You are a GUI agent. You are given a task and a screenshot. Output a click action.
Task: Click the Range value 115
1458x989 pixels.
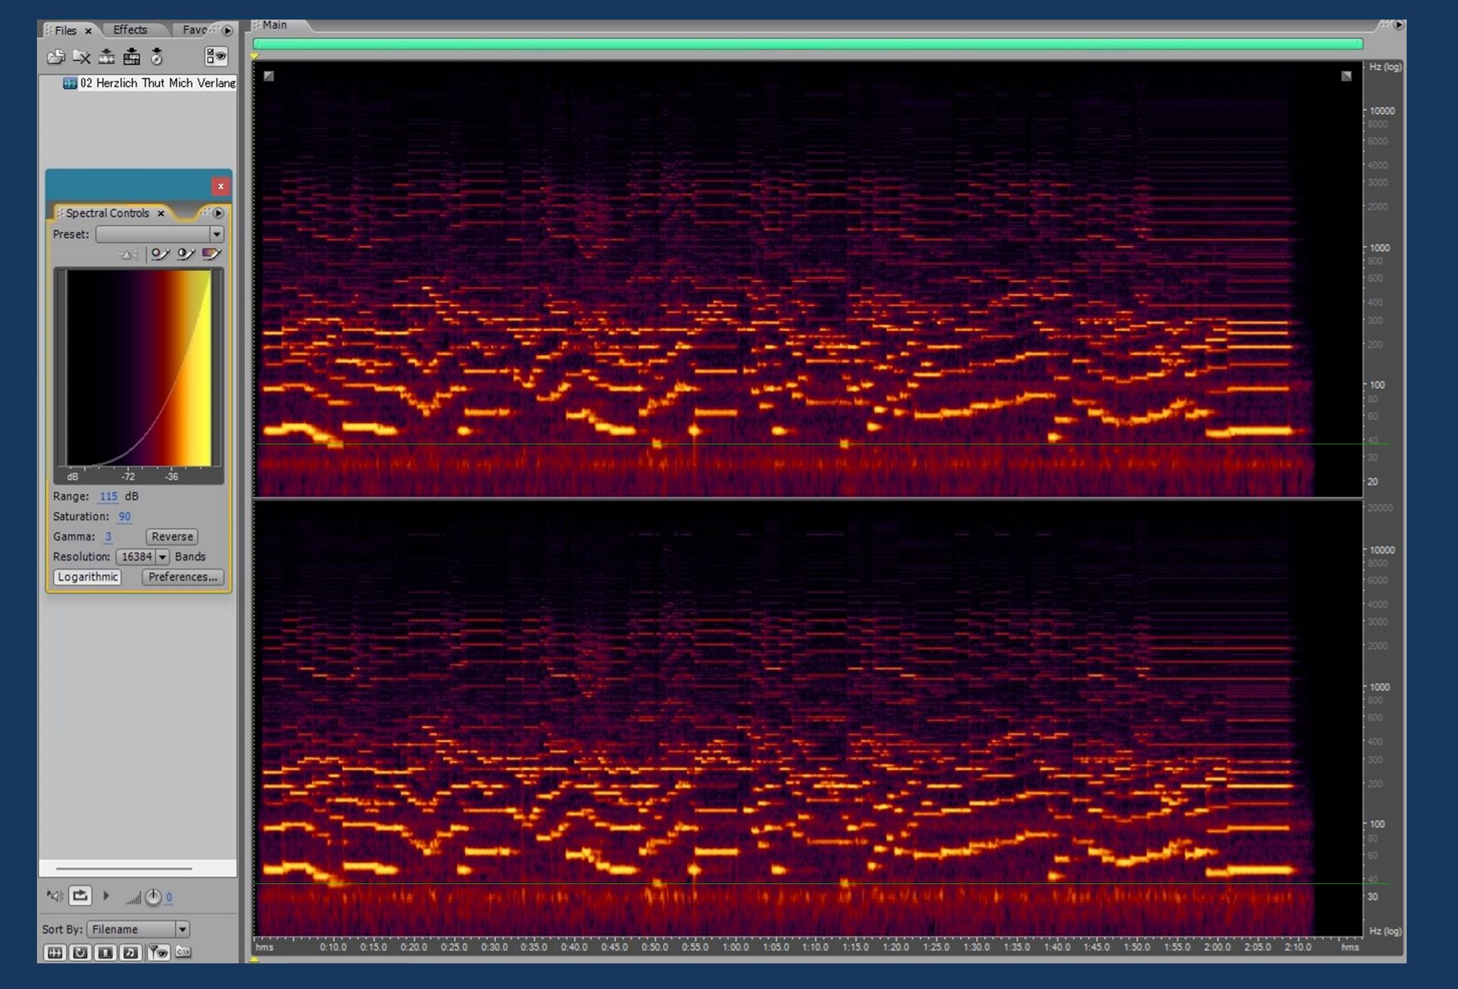coord(108,496)
